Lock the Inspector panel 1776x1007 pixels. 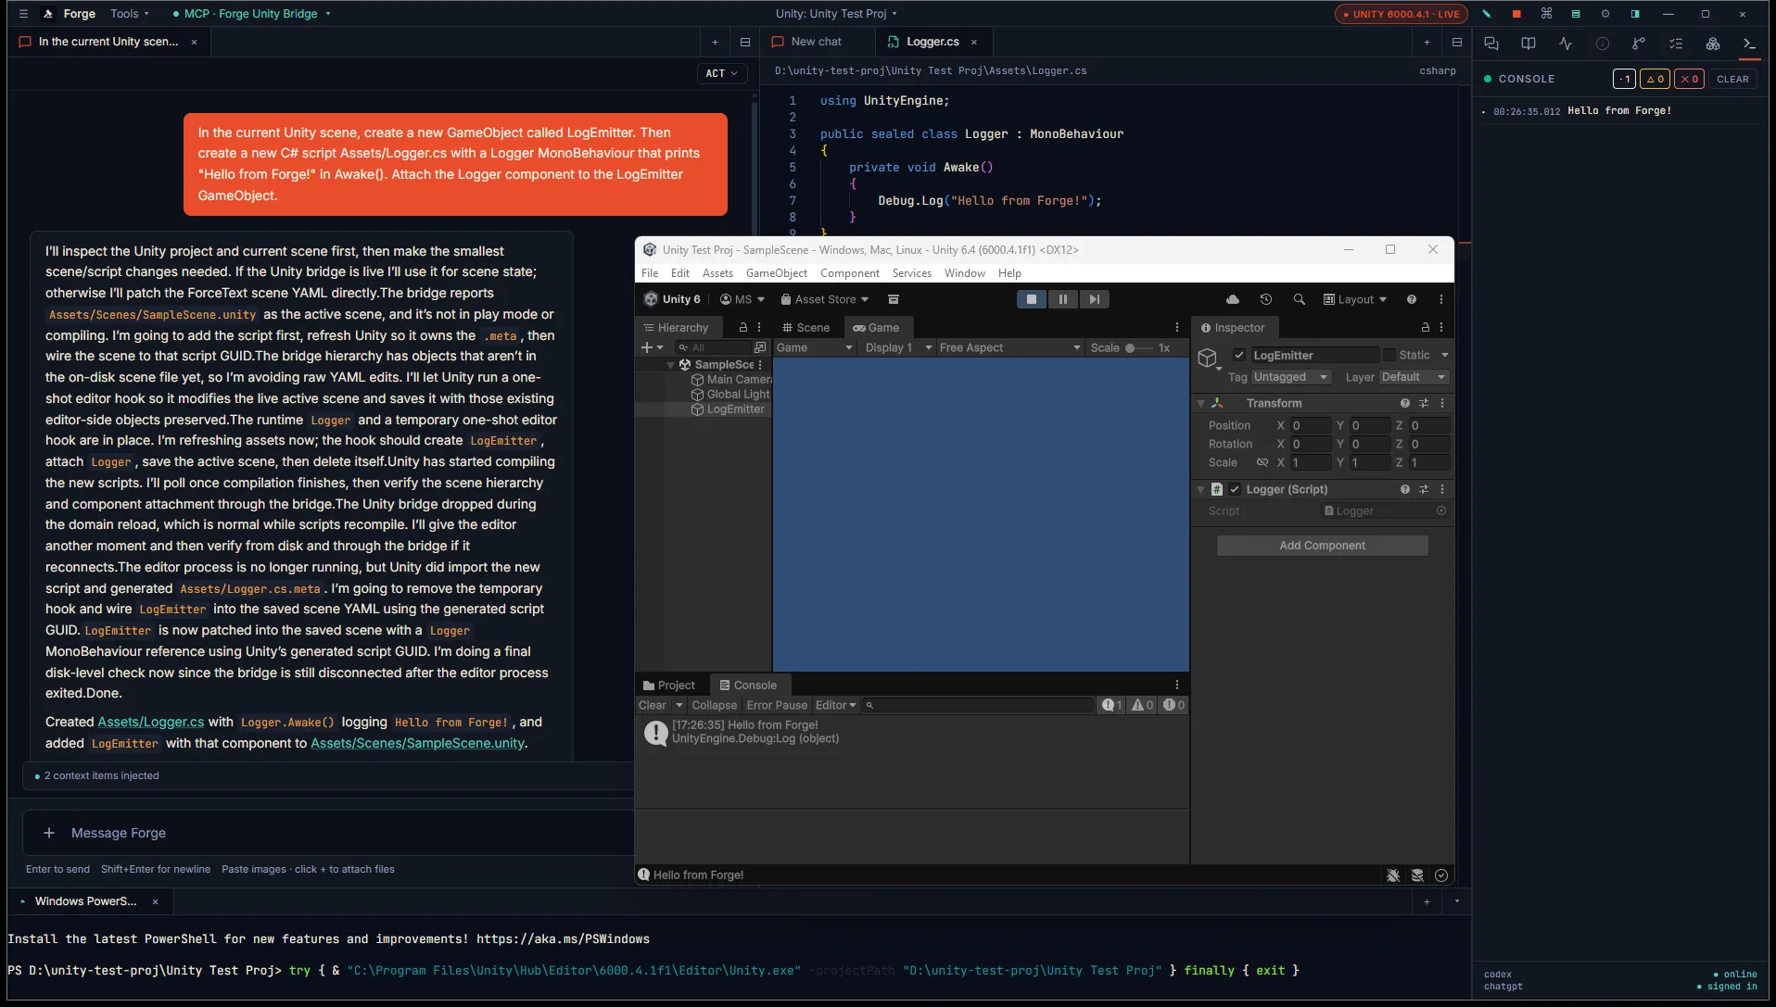(1426, 327)
